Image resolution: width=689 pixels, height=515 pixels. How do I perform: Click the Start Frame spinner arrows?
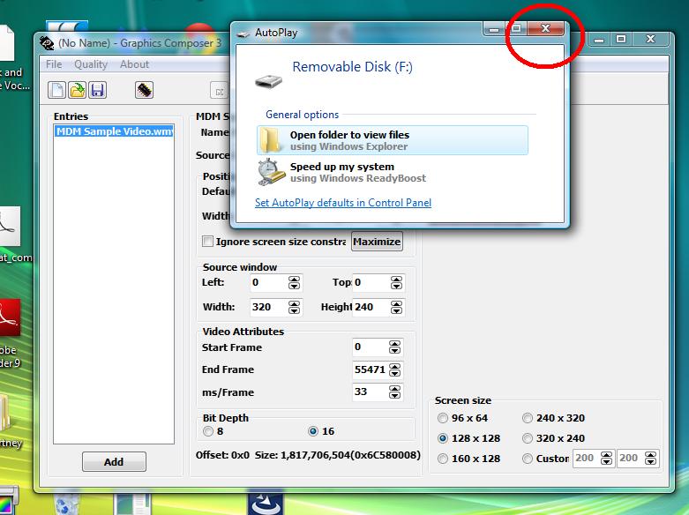394,347
